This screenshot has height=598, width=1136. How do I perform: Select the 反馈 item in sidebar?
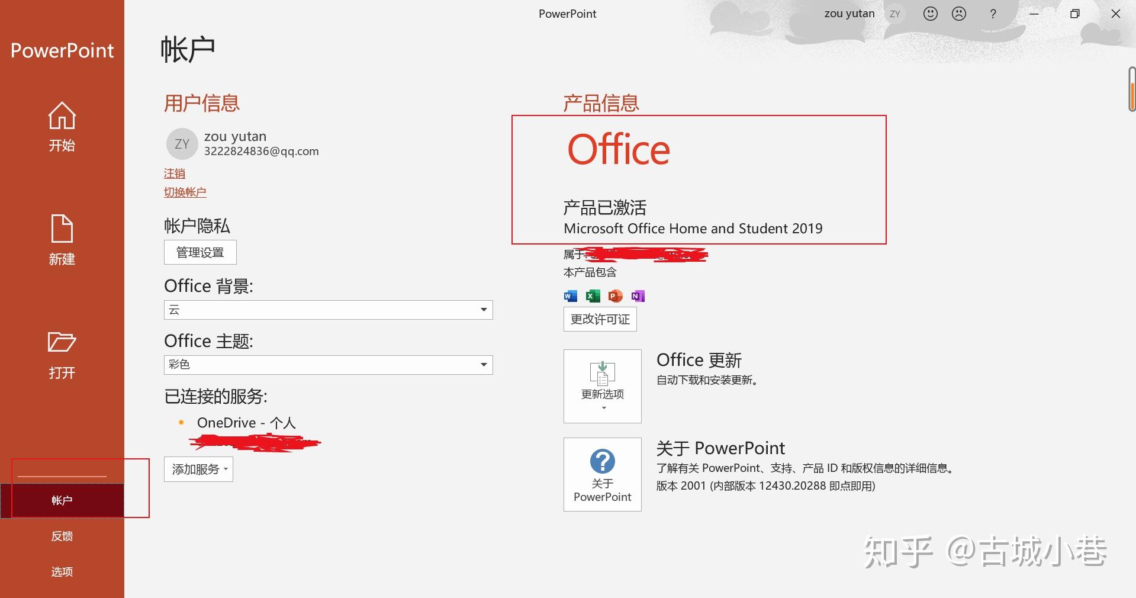[x=62, y=536]
